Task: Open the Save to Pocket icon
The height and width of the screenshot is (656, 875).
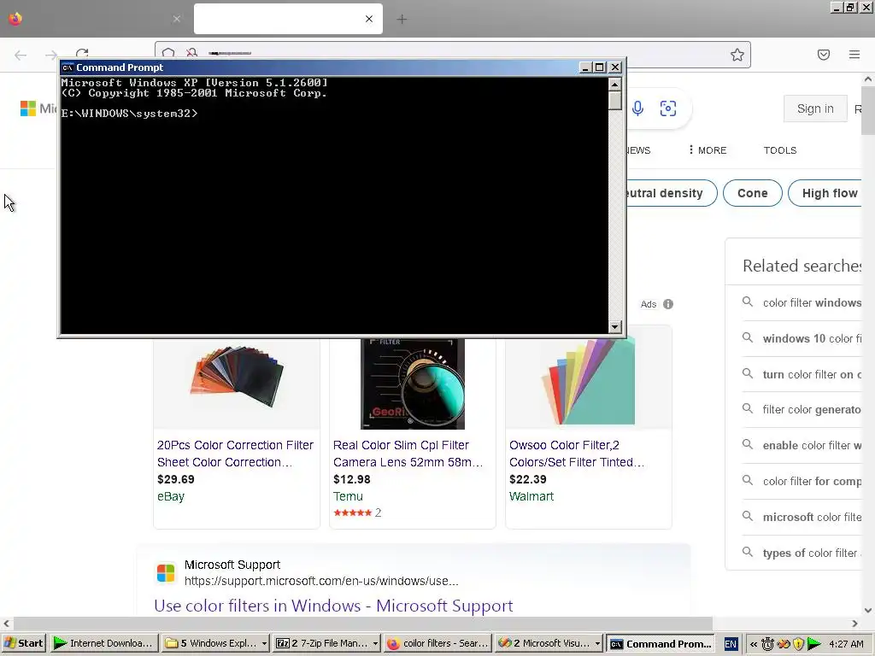Action: 824,55
